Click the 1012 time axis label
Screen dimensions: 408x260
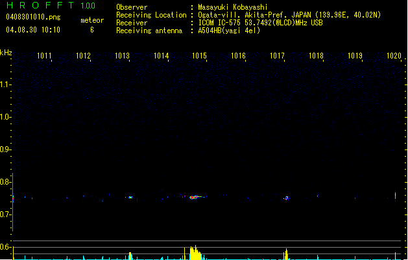(83, 56)
